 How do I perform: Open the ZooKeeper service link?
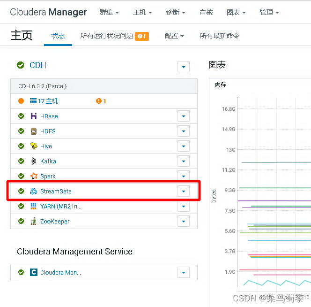click(55, 221)
